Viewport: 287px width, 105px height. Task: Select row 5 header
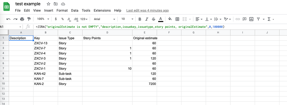(4, 59)
